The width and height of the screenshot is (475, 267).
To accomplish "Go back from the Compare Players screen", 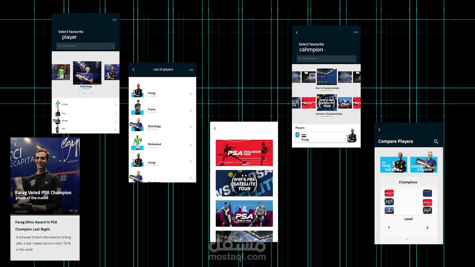I will tap(379, 130).
